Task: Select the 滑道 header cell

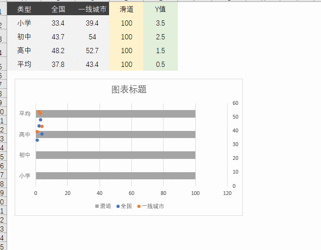Action: click(x=126, y=9)
